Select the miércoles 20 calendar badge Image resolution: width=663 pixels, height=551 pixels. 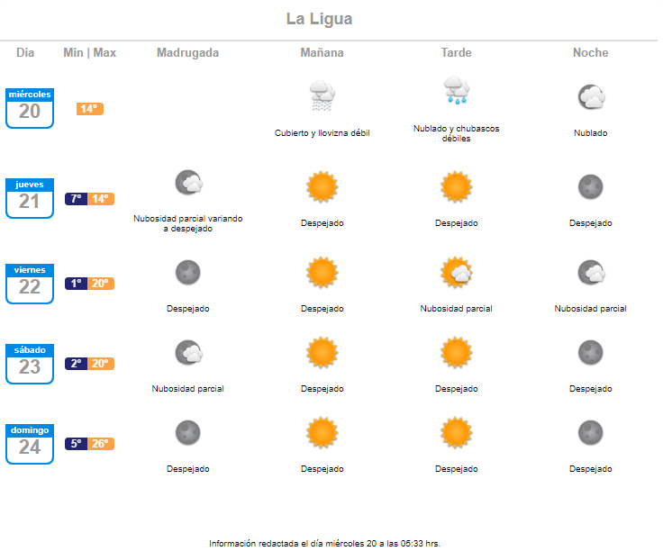(x=30, y=108)
